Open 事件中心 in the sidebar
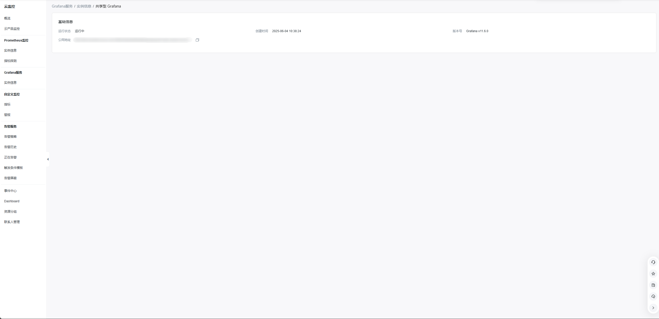Screen dimensions: 659x319 (10, 191)
